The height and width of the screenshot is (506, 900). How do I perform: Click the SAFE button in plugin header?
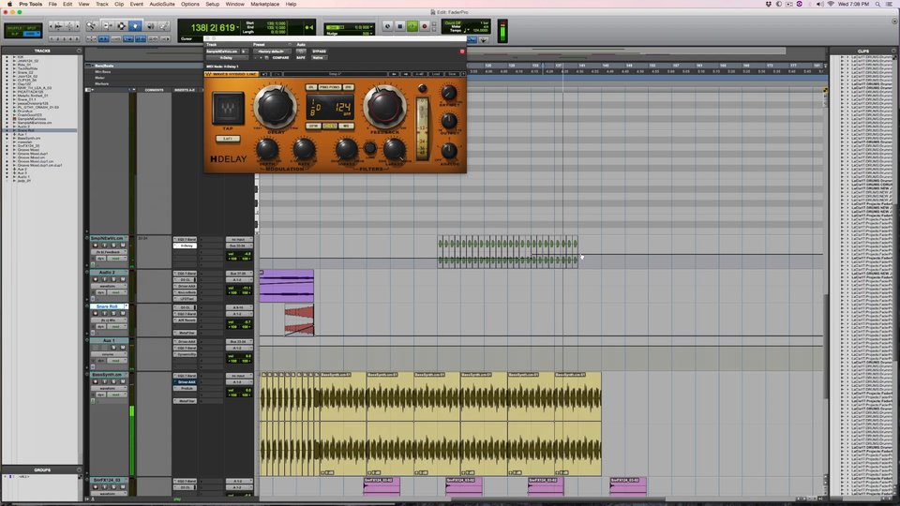coord(301,58)
